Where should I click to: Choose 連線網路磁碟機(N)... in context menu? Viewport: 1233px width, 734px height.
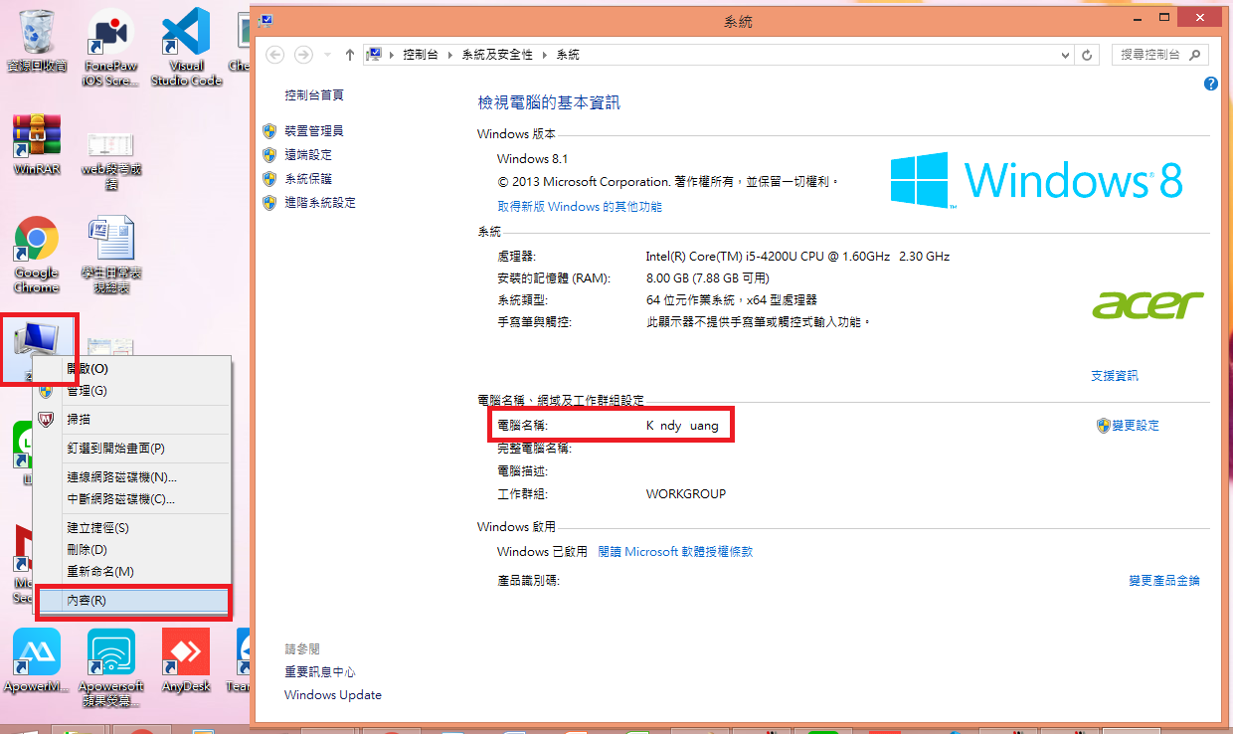(x=132, y=477)
